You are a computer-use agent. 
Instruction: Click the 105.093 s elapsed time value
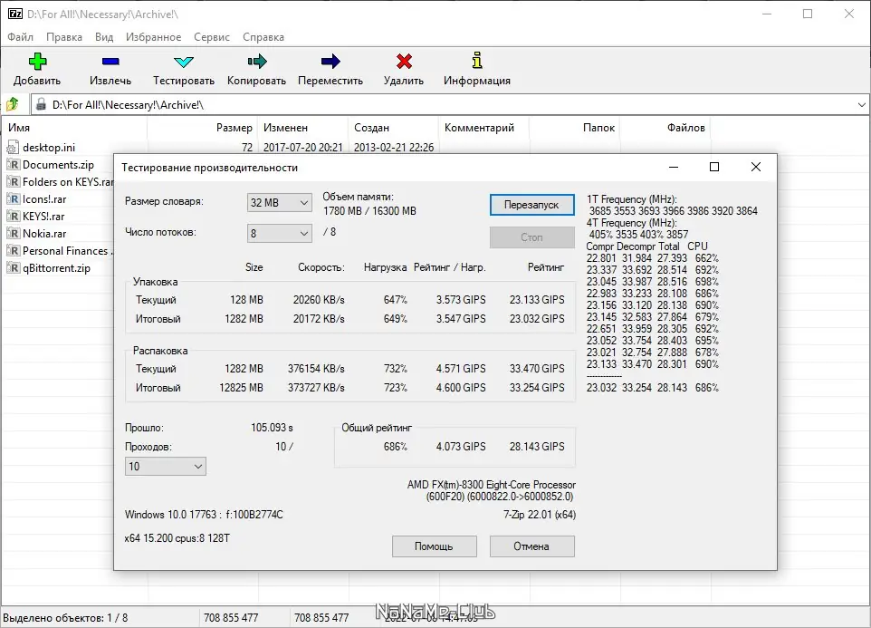(272, 428)
